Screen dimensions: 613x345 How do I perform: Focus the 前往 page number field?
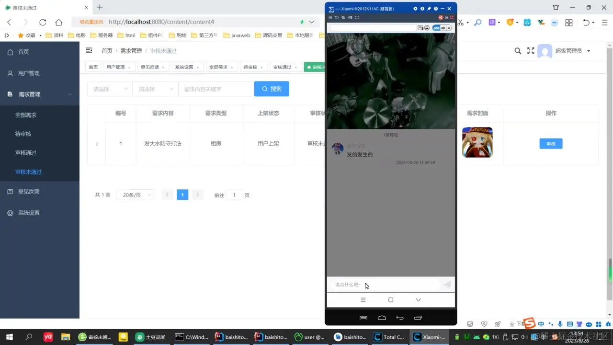pyautogui.click(x=234, y=195)
